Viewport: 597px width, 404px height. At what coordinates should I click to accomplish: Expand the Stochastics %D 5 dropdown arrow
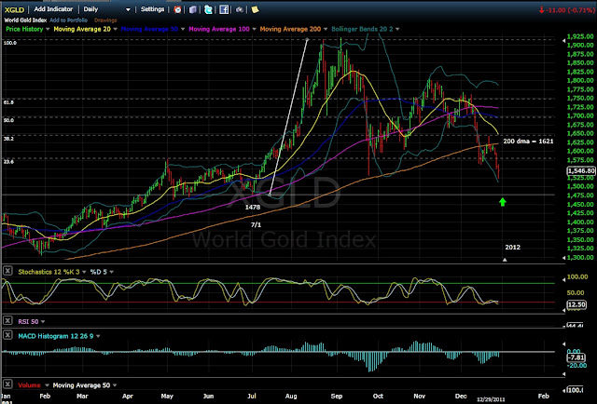point(112,272)
